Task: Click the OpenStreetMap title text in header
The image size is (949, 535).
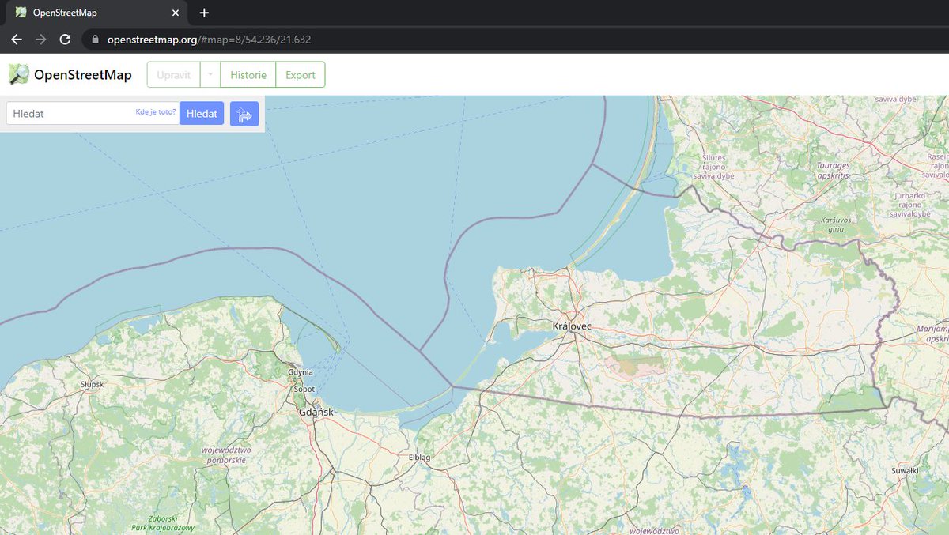Action: [82, 75]
